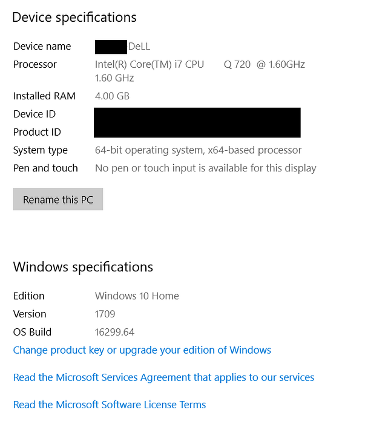Click the OS Build number 16299.64
Screen dimensions: 365x424
pos(114,332)
